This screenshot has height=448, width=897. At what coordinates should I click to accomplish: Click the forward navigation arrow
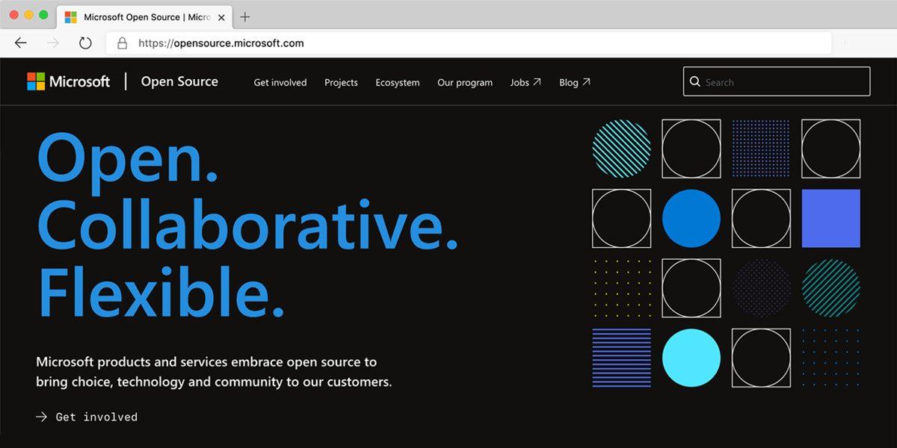pyautogui.click(x=52, y=43)
